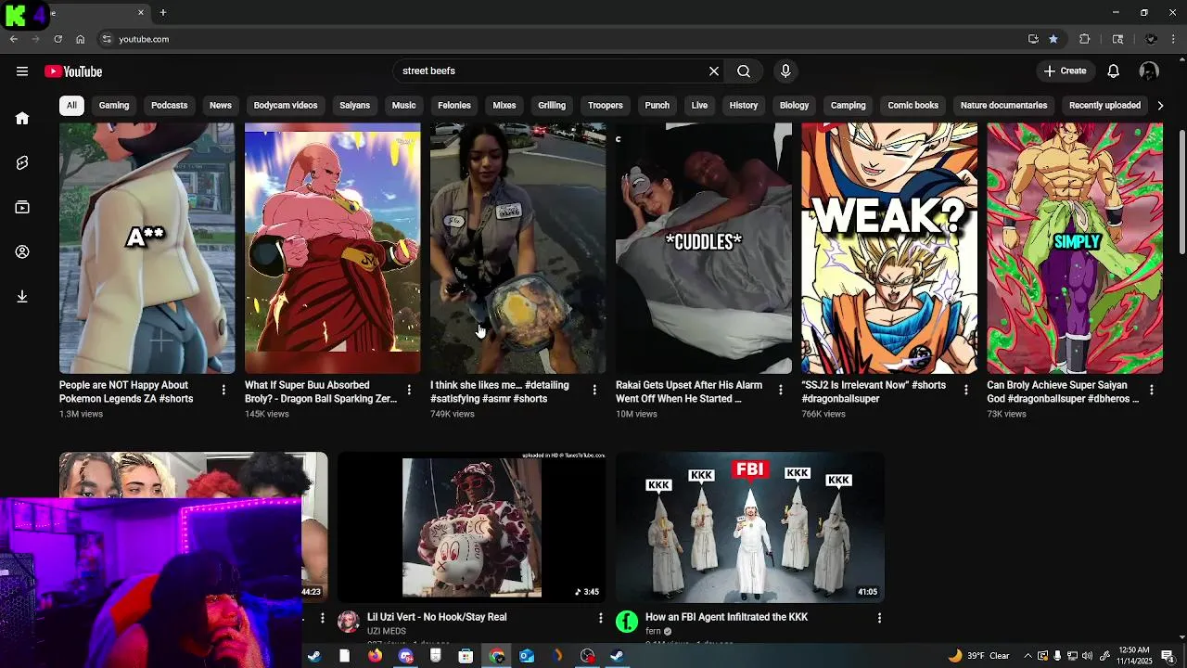Image resolution: width=1187 pixels, height=668 pixels.
Task: Open the UZI MEDS channel name
Action: [x=387, y=632]
